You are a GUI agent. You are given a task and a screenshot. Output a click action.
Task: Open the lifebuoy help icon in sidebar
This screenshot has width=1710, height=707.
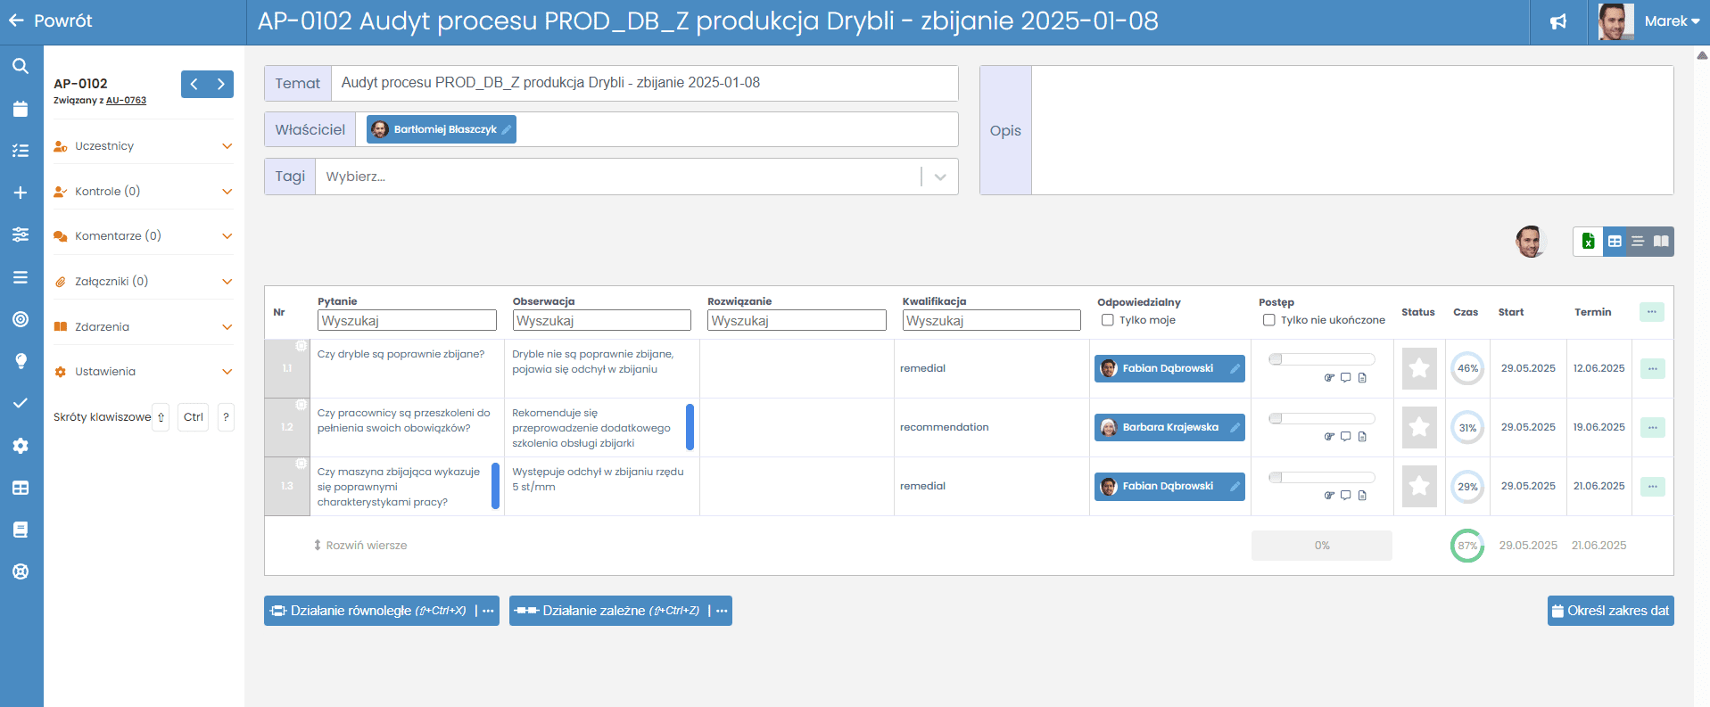click(x=21, y=571)
